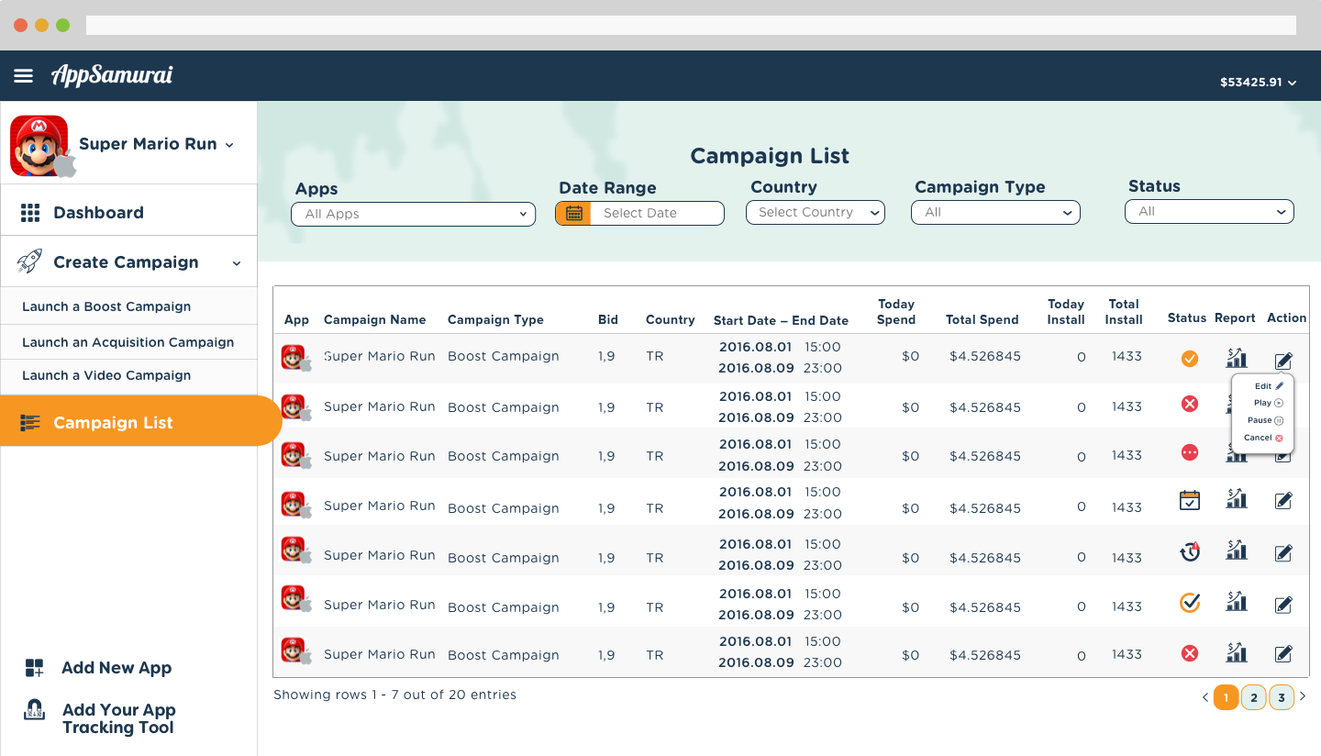
Task: Click the Campaign List page heading
Action: click(x=770, y=156)
